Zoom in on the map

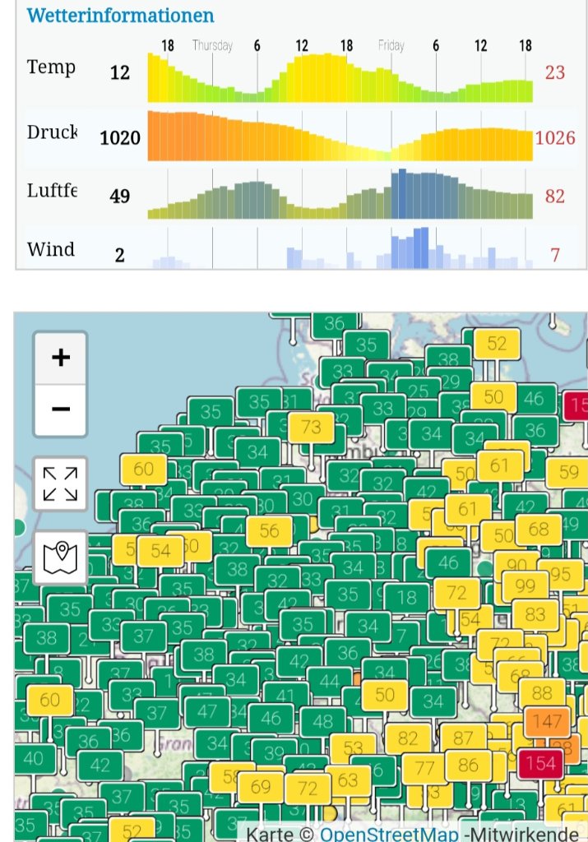coord(60,358)
